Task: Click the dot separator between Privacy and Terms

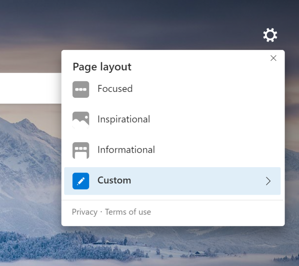Action: [101, 212]
